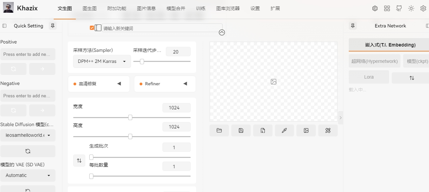Screen dimensions: 429x192
Task: Adjust the 宽度 width slider
Action: (132, 117)
